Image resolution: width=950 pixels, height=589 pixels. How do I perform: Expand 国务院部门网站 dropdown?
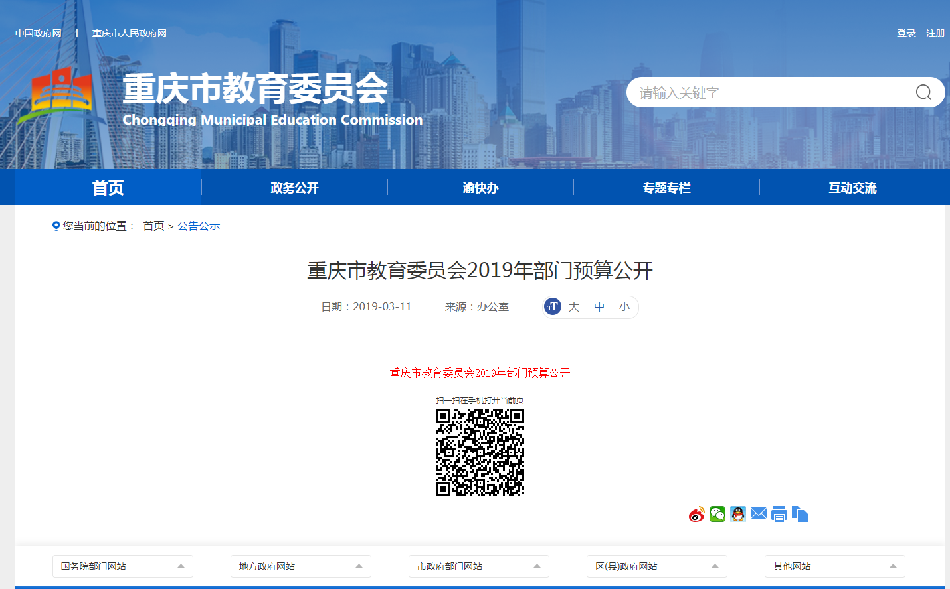pyautogui.click(x=123, y=566)
